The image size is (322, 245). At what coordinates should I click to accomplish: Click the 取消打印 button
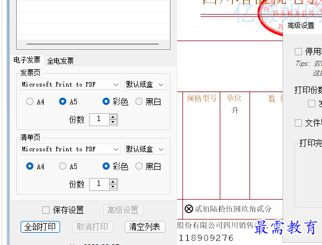click(x=92, y=227)
